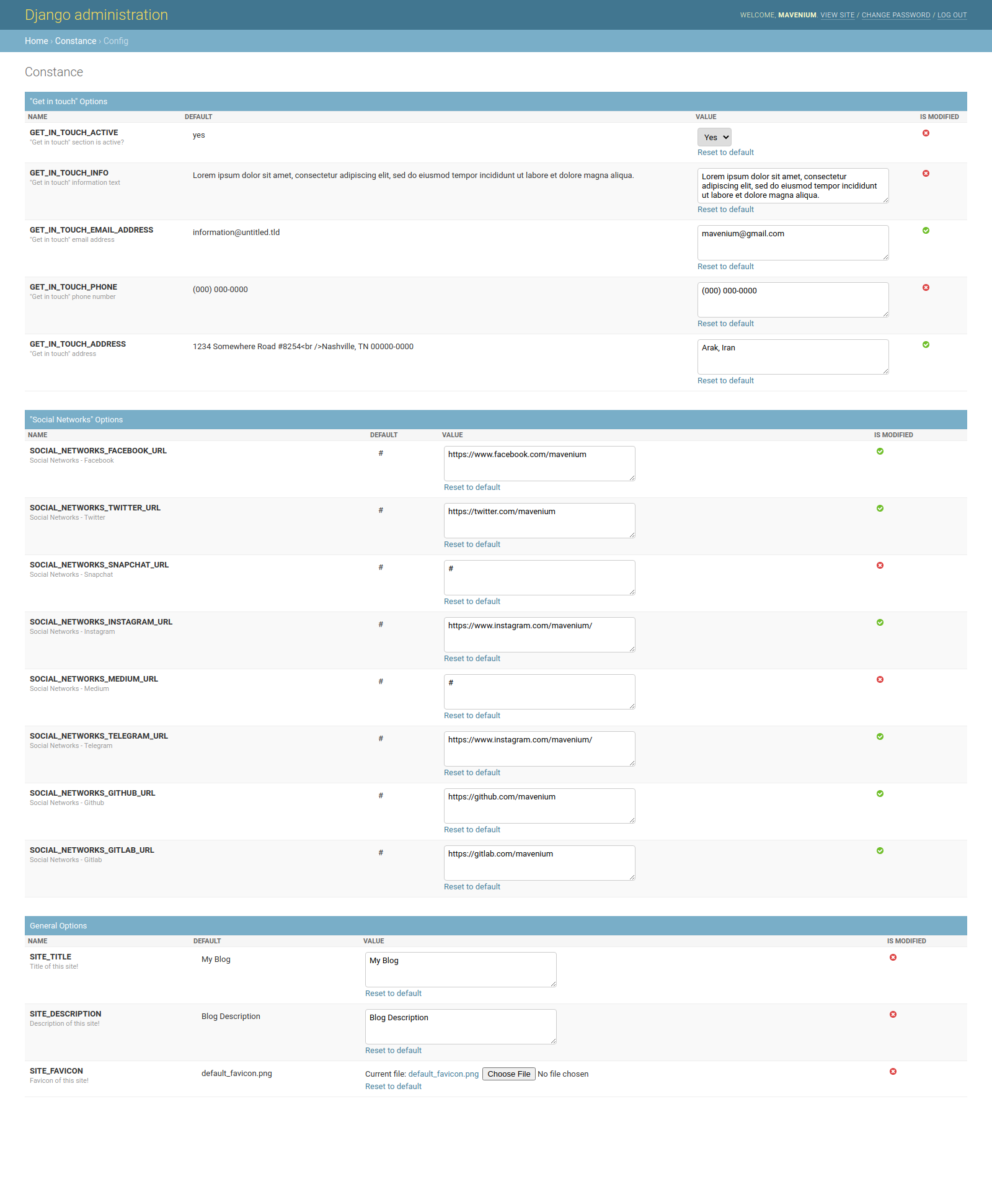Image resolution: width=992 pixels, height=1197 pixels.
Task: Click green modified icon for Facebook URL
Action: tap(880, 452)
